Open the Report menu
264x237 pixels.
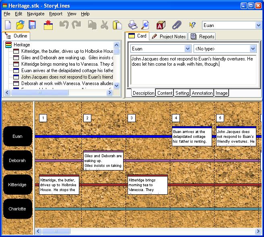(56, 14)
